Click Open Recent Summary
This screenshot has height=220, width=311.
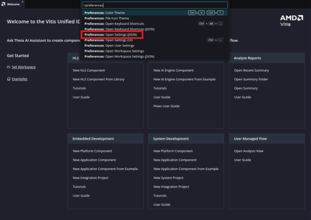(251, 70)
